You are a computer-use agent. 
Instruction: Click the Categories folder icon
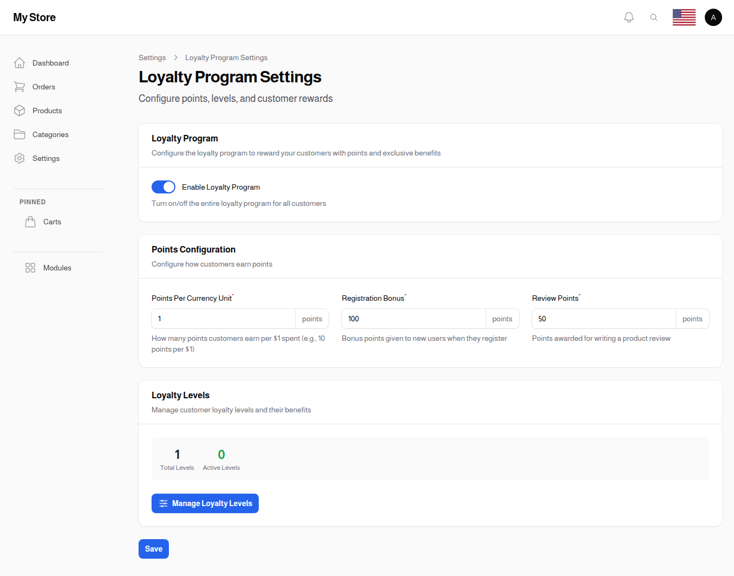pos(19,134)
